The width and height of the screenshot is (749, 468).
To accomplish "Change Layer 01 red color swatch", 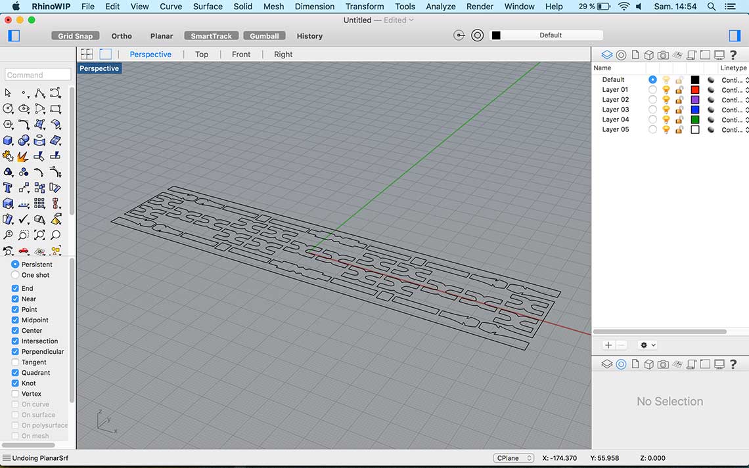I will (x=695, y=90).
